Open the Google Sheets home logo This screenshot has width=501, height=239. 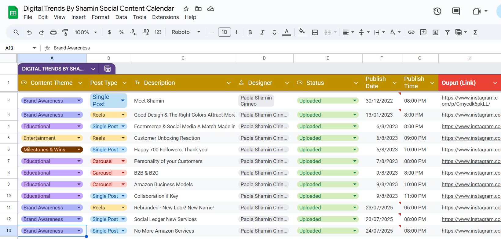(13, 13)
